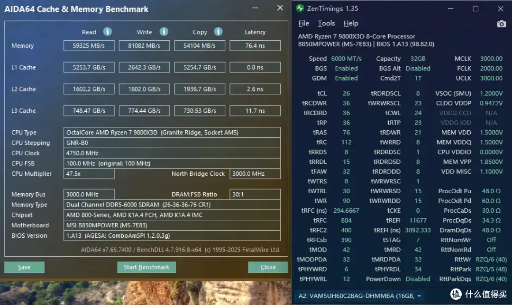The width and height of the screenshot is (512, 305).
Task: Click the CPU Type field
Action: 172,133
